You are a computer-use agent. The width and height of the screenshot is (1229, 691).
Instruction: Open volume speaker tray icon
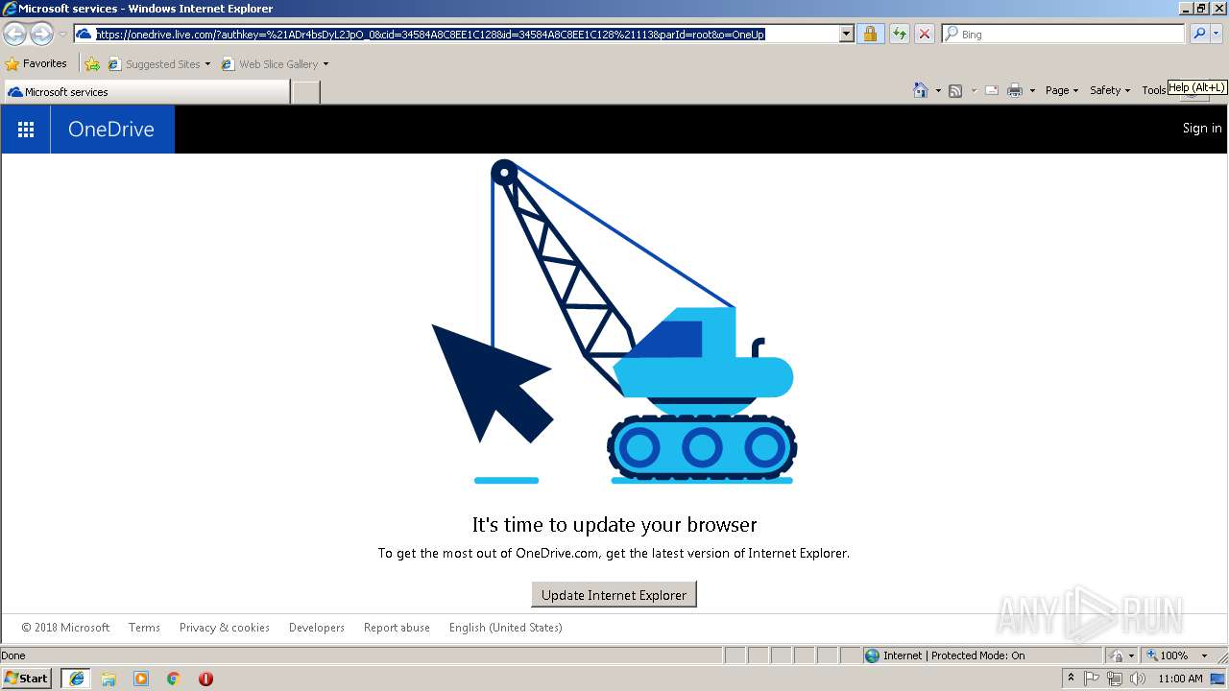[1138, 679]
